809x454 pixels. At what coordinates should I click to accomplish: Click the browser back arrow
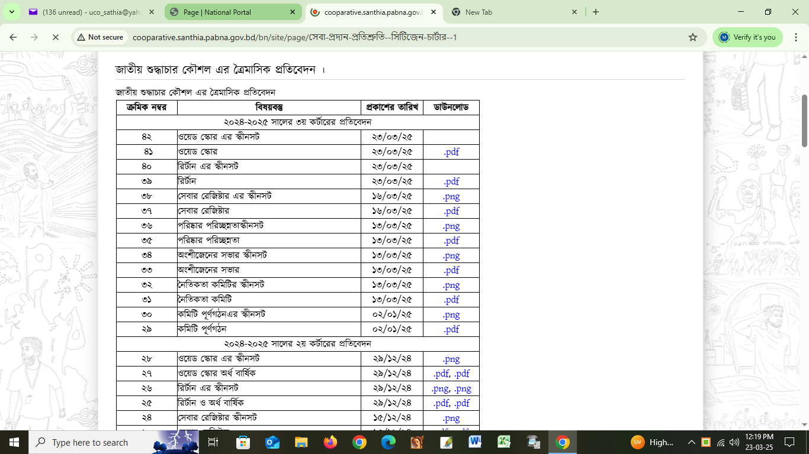click(x=13, y=37)
